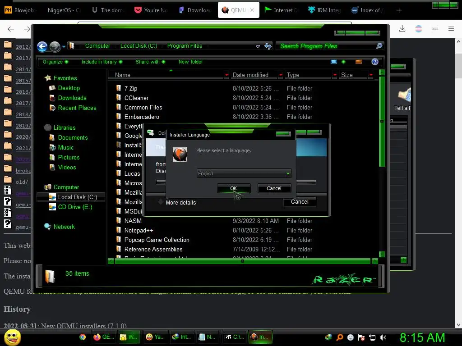Click the Explorer horizontal scrollbar

tap(242, 261)
